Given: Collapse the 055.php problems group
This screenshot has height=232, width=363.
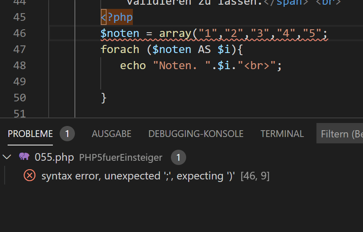Looking at the screenshot, I should click(x=7, y=157).
